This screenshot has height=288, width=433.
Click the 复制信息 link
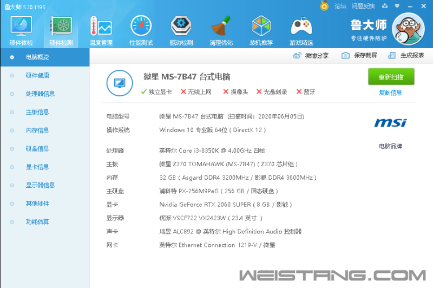tap(390, 93)
